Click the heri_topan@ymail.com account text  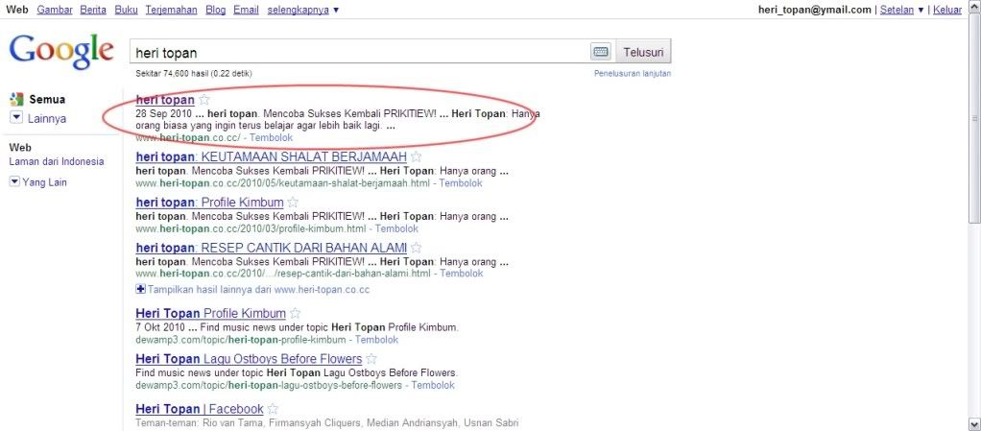[x=815, y=10]
